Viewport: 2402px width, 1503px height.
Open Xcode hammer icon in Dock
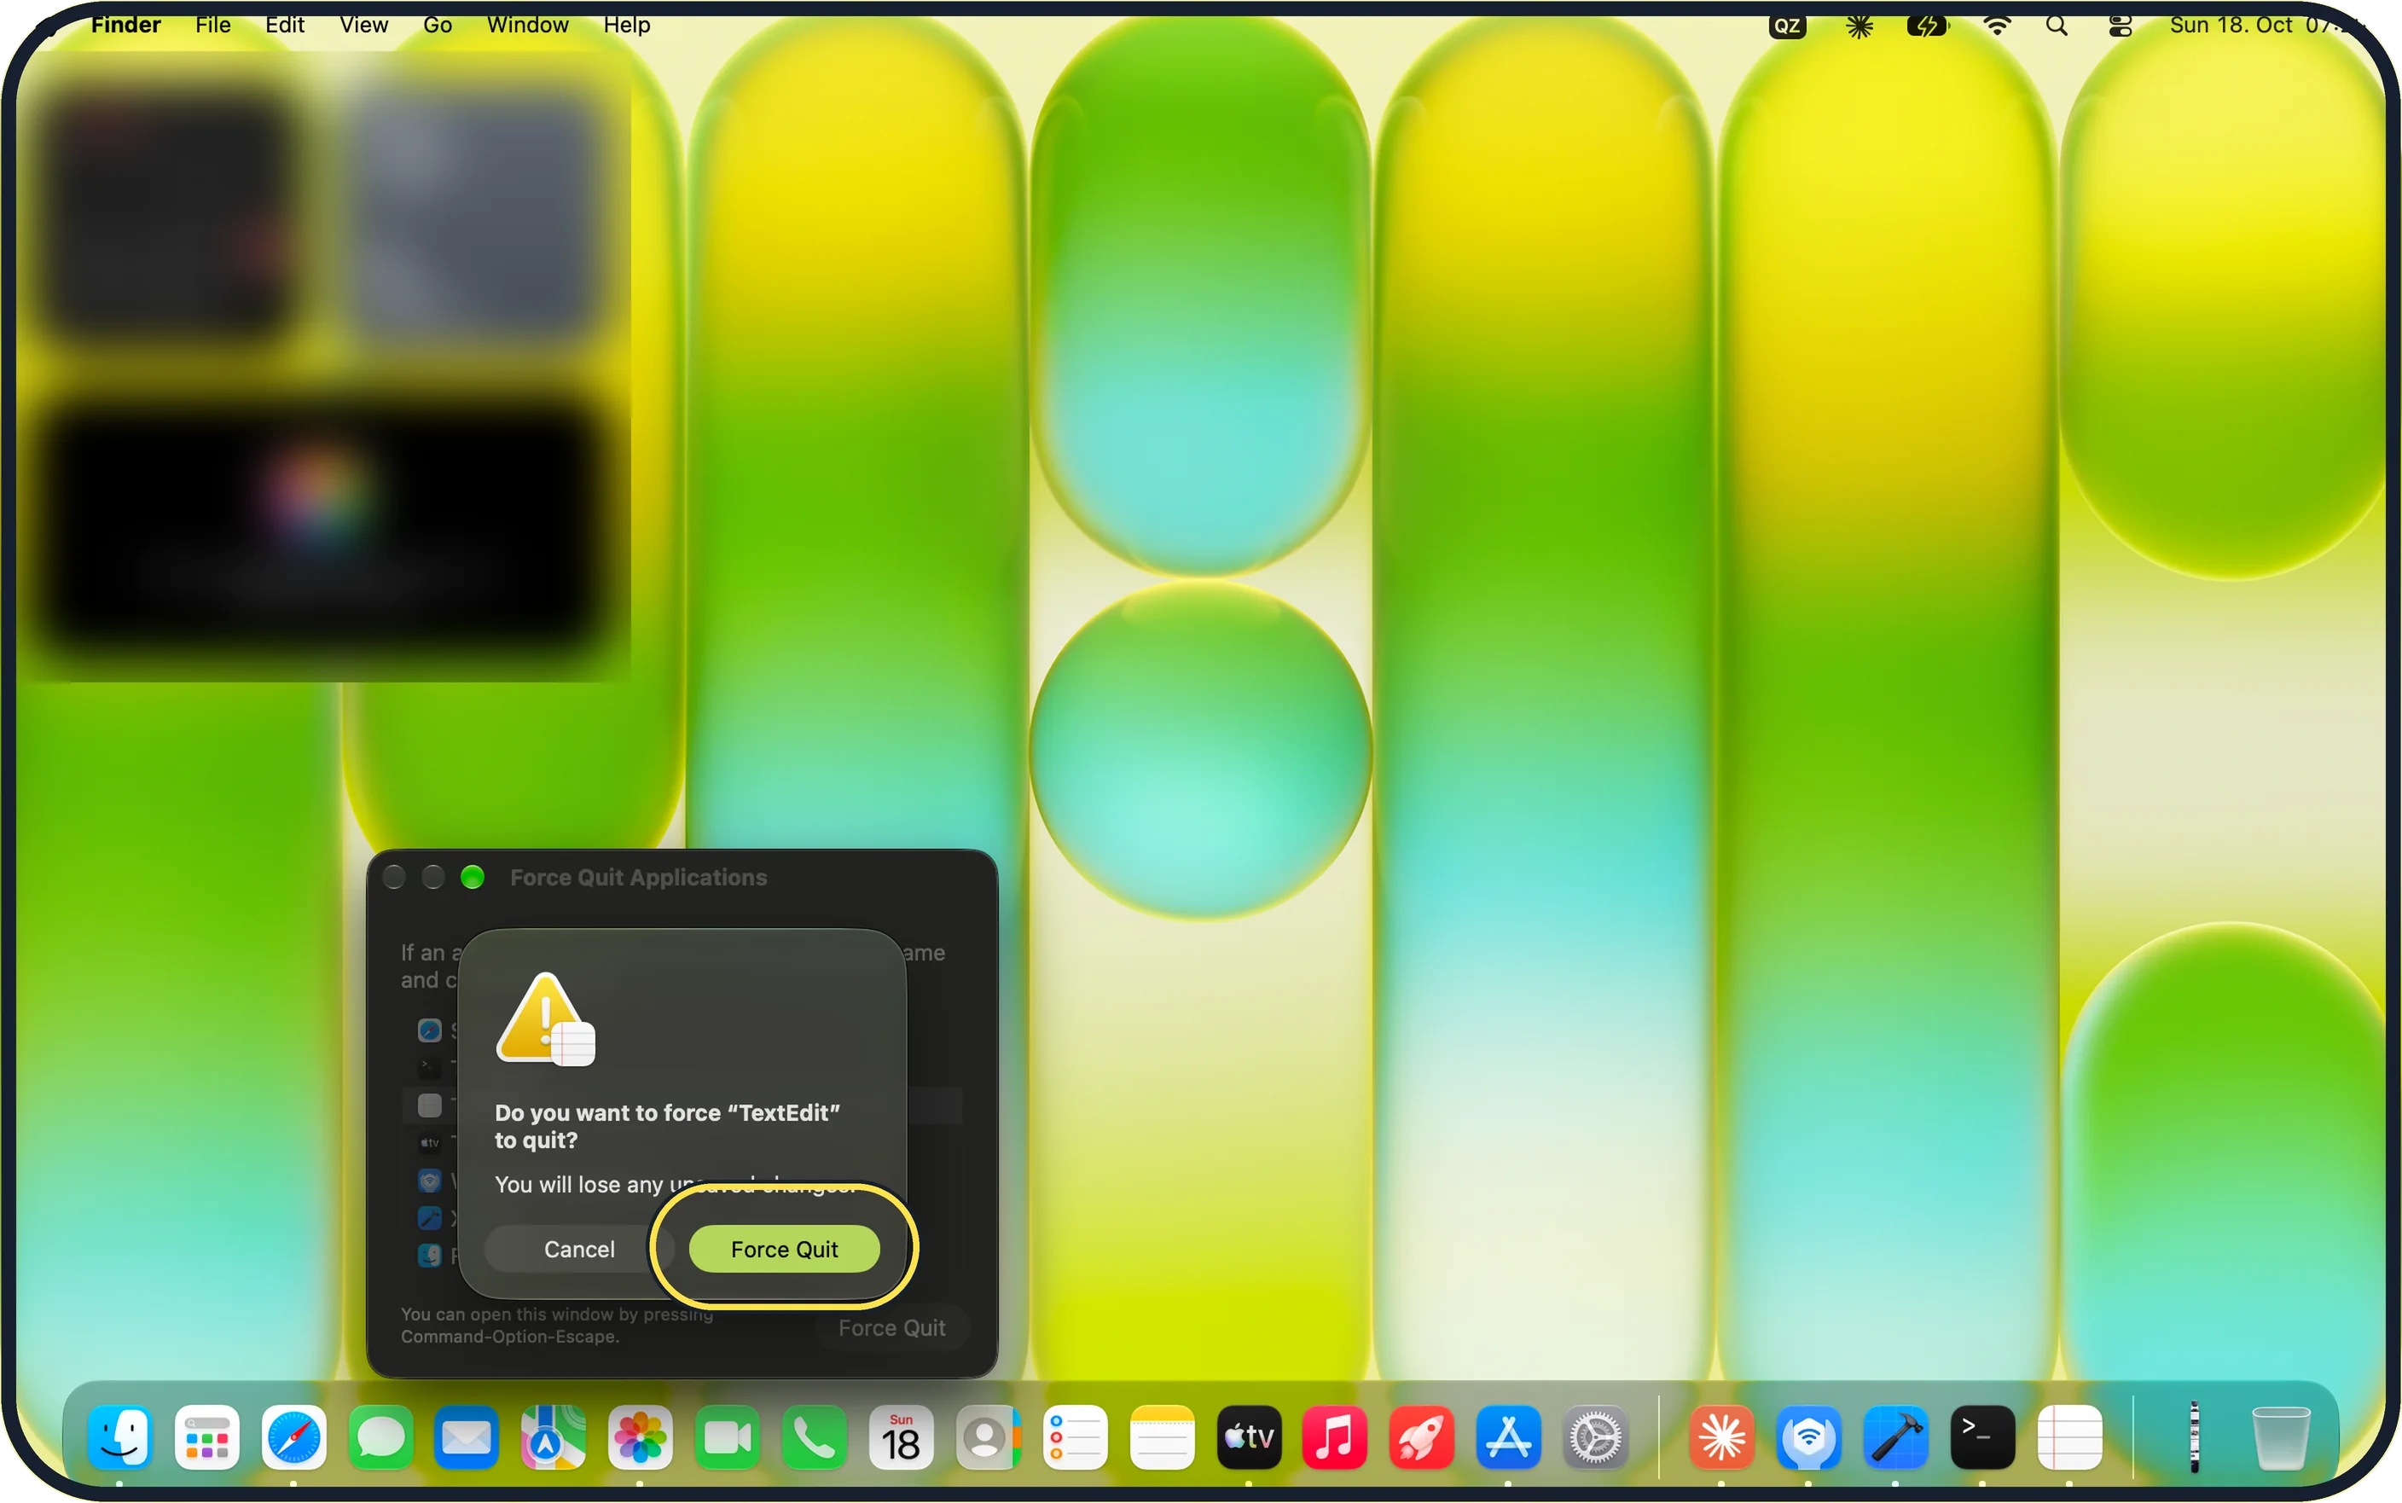[1895, 1437]
